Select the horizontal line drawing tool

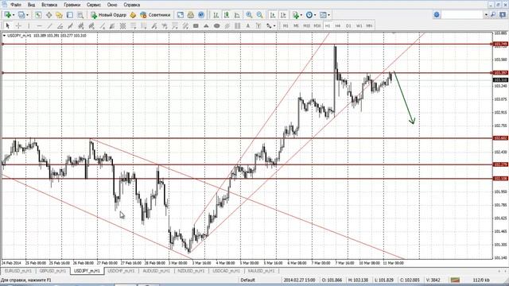point(39,25)
